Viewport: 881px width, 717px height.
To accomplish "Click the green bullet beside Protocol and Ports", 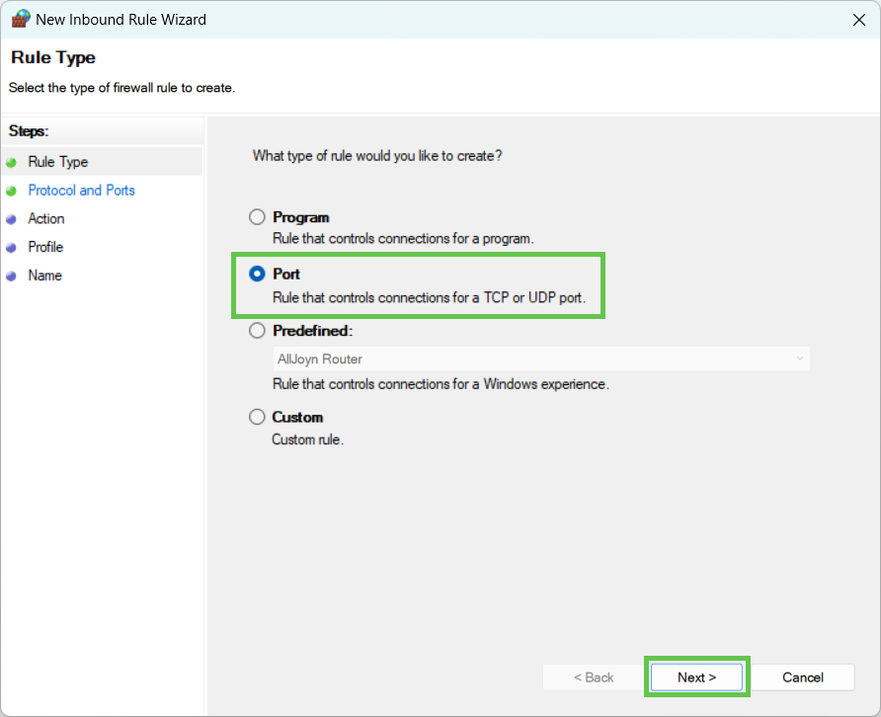I will point(11,191).
